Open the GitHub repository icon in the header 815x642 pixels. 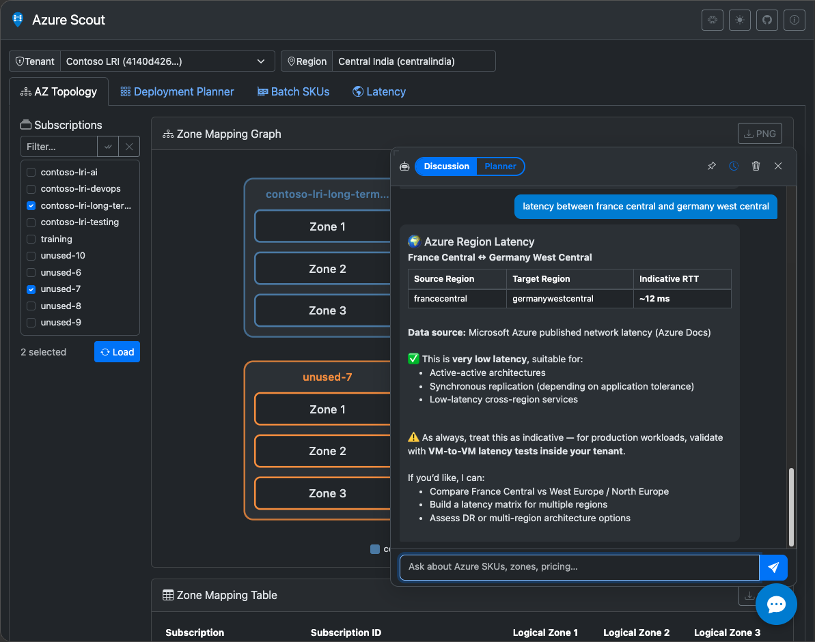click(766, 20)
